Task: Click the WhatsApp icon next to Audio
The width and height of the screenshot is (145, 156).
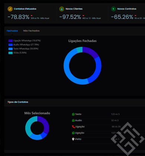Action: pyautogui.click(x=73, y=120)
